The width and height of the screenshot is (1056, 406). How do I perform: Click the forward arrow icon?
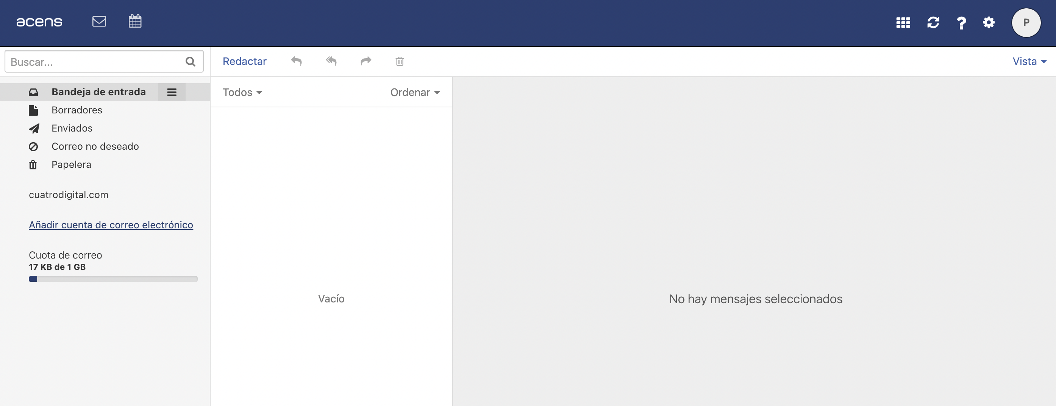[x=366, y=61]
